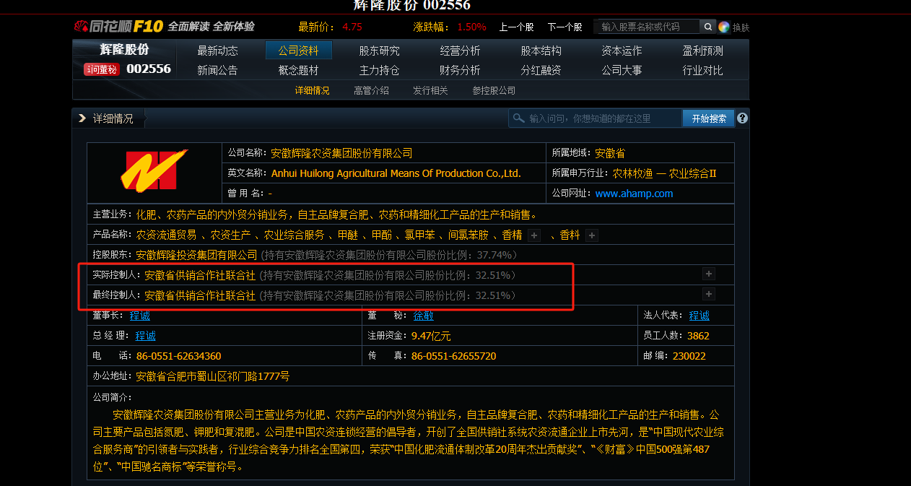Screen dimensions: 911x486
Task: Click the 农资流通贸易 product name
Action: pos(166,235)
